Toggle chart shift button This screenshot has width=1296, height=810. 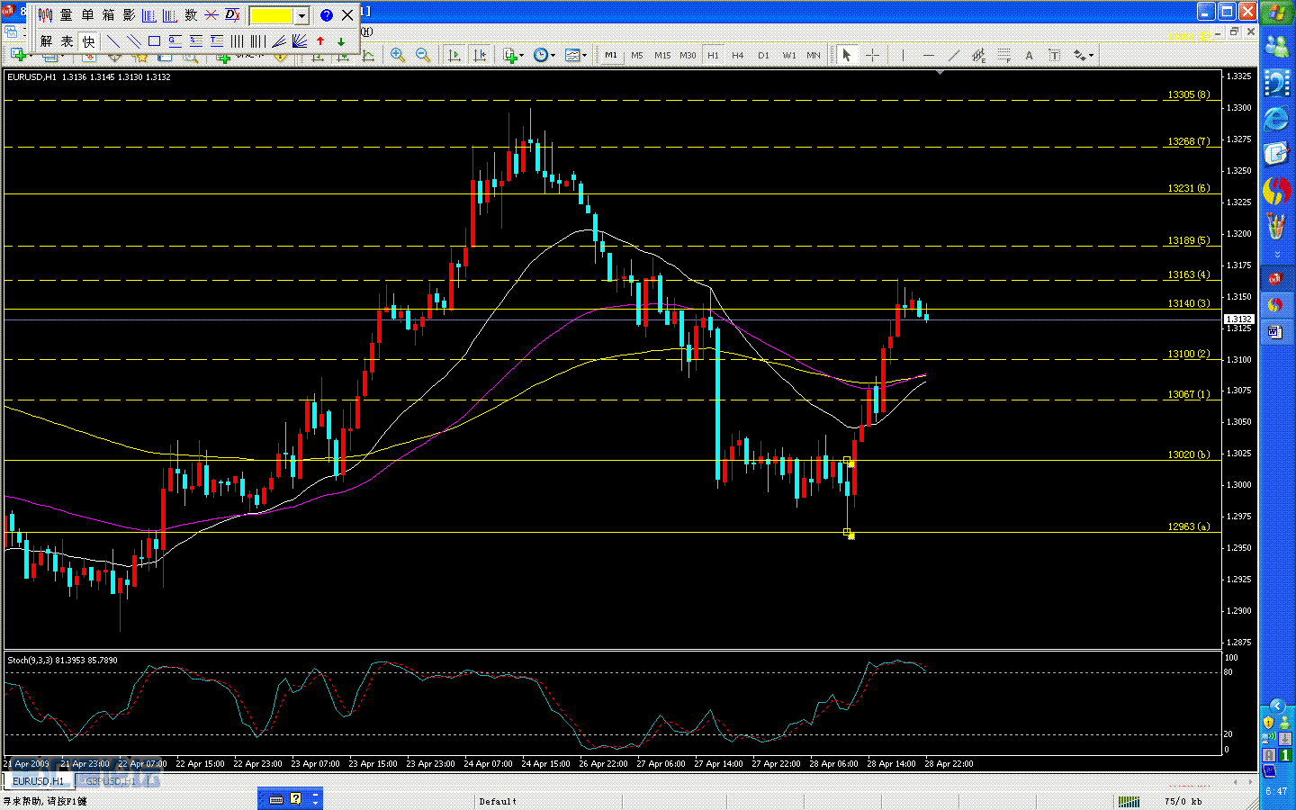coord(480,55)
